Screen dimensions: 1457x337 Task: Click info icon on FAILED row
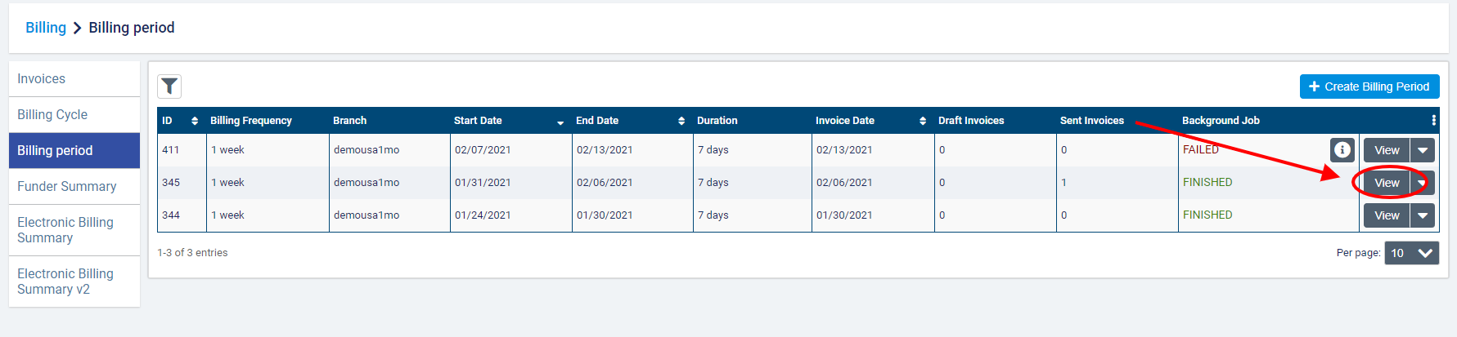[x=1342, y=150]
